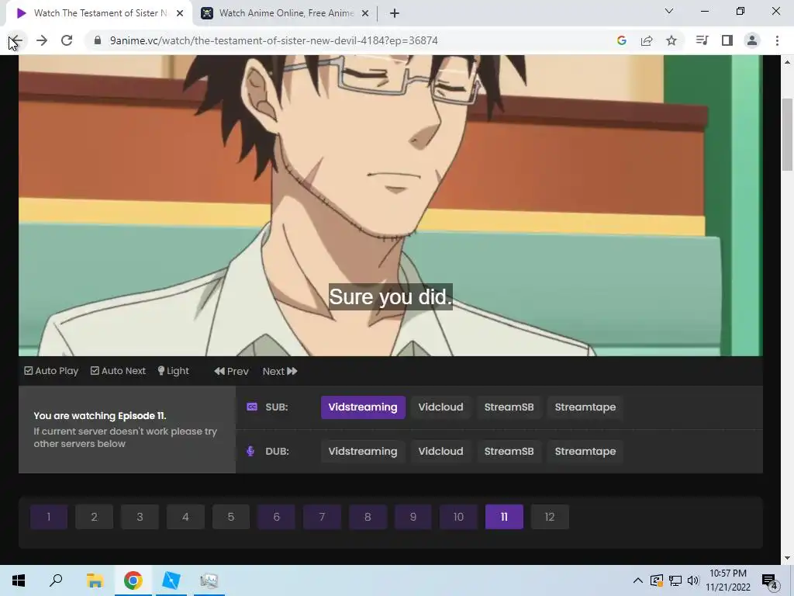This screenshot has width=794, height=596.
Task: Open Chrome profile avatar
Action: [x=752, y=40]
